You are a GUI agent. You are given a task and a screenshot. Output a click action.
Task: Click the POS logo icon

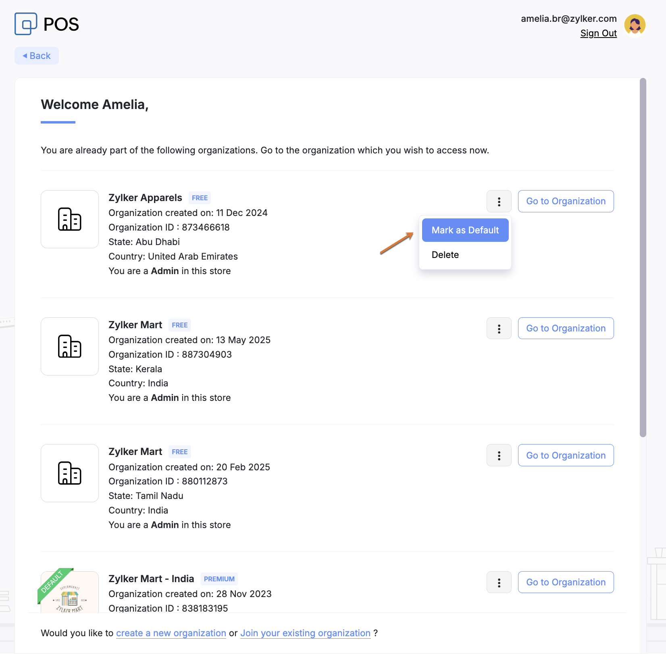click(26, 24)
